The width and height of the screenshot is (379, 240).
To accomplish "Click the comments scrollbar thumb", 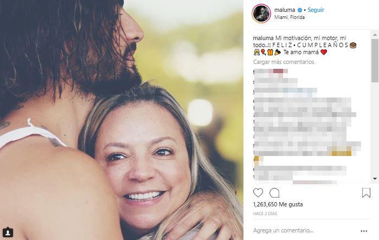I will pyautogui.click(x=375, y=62).
